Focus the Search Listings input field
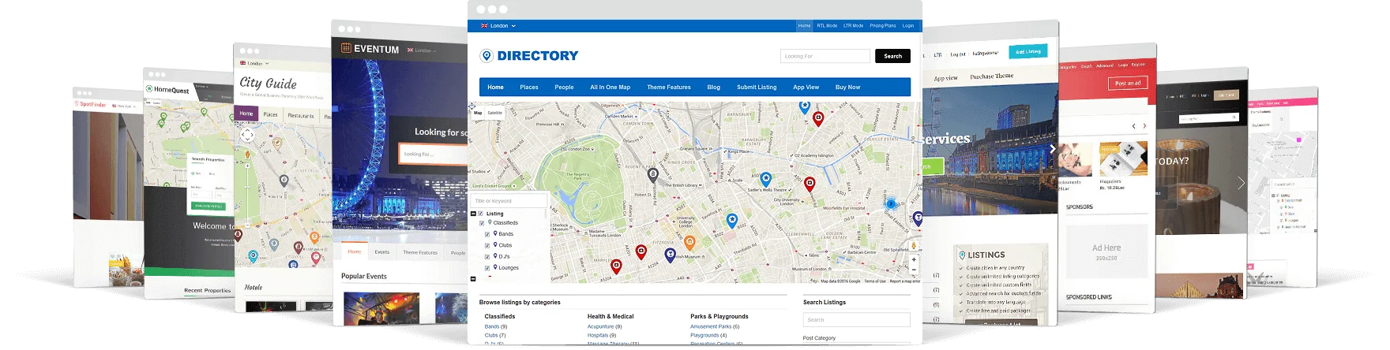This screenshot has width=1390, height=350. coord(856,320)
